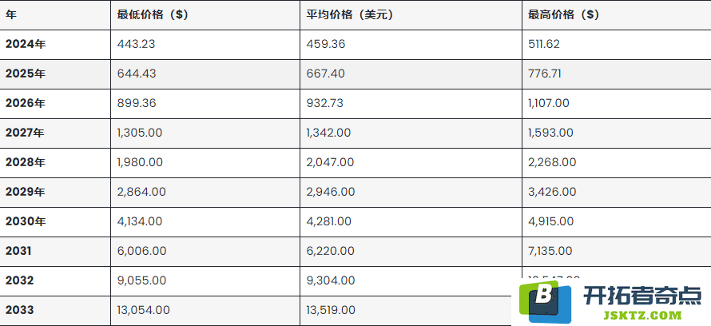The width and height of the screenshot is (711, 326).
Task: Click the green B logo icon
Action: [545, 301]
